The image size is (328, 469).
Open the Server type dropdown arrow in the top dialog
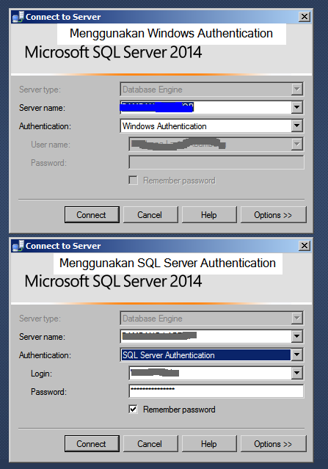[296, 89]
